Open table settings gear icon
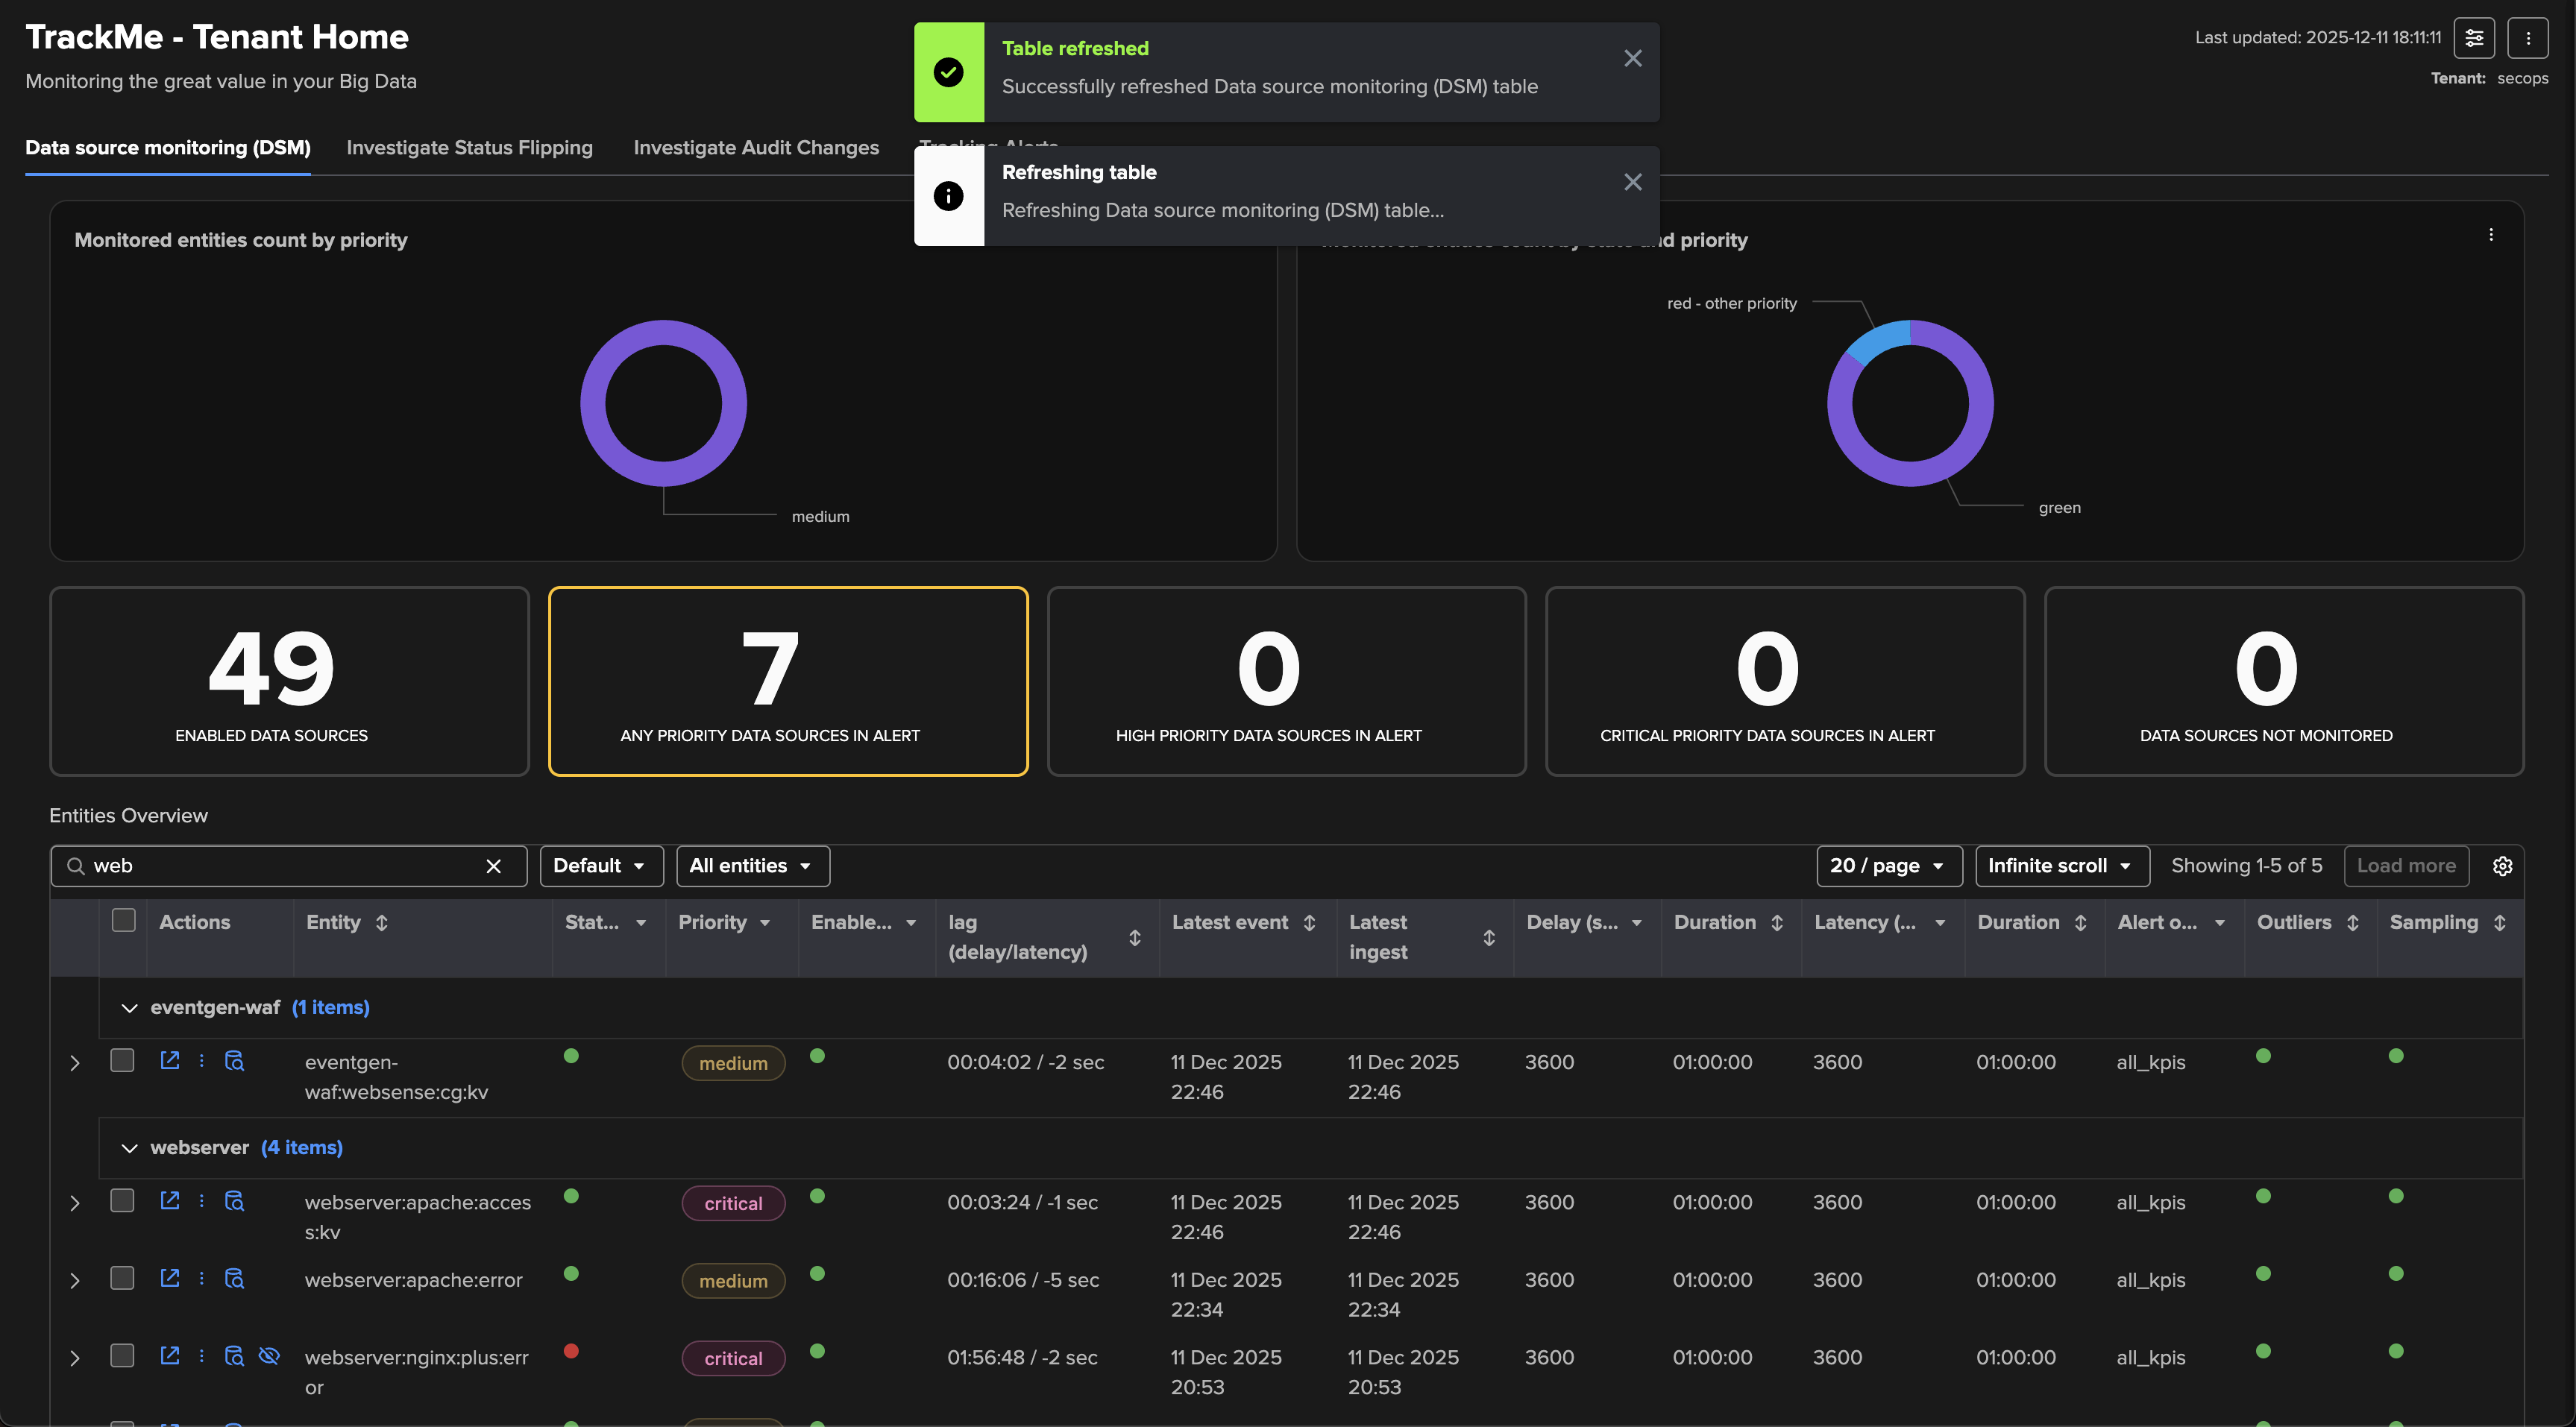The image size is (2576, 1427). [2502, 866]
